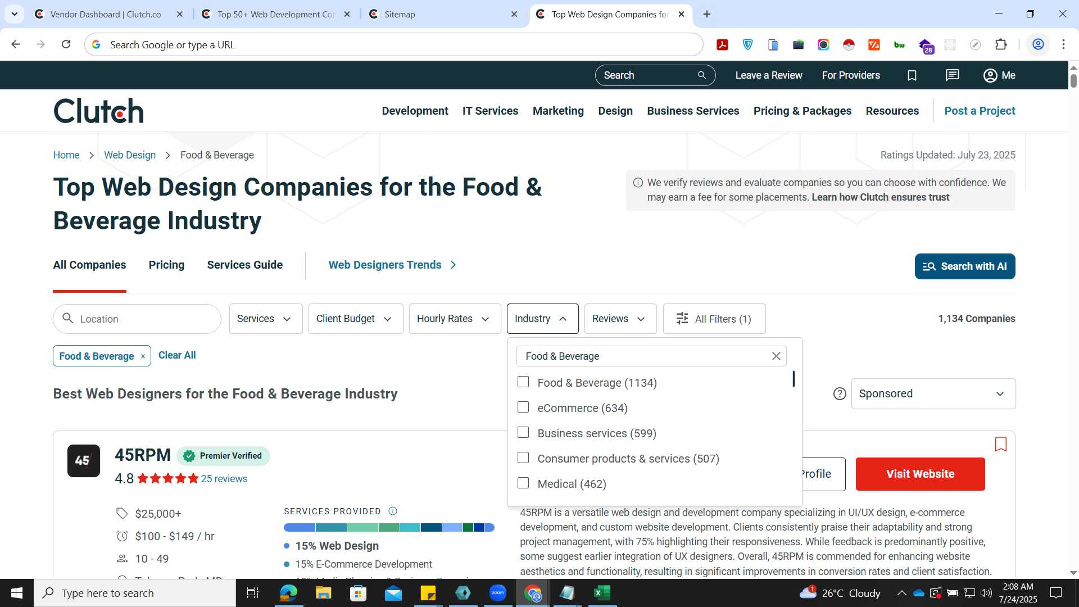Click the Services Provided info icon
1079x607 pixels.
tap(393, 511)
